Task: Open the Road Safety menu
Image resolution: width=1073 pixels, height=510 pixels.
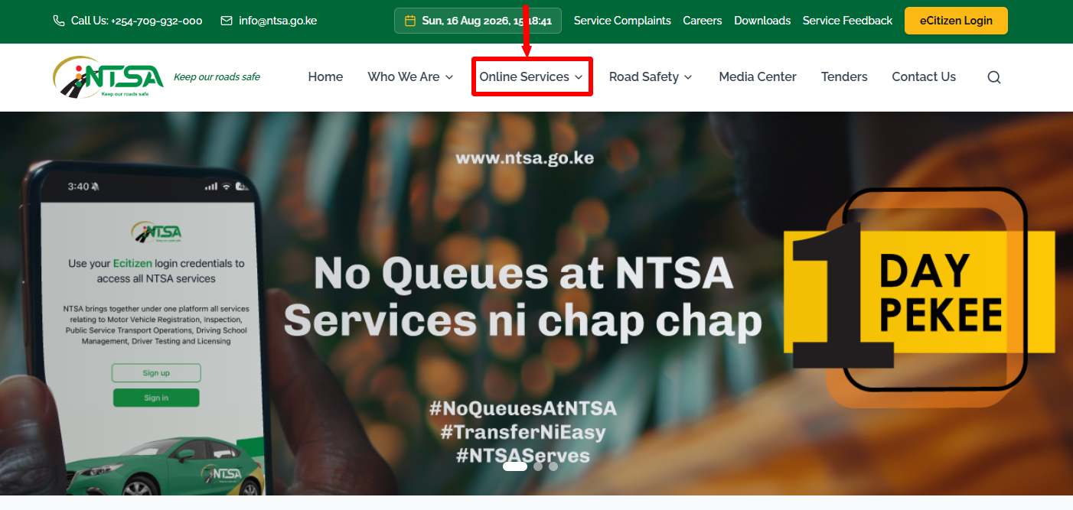Action: (x=651, y=76)
